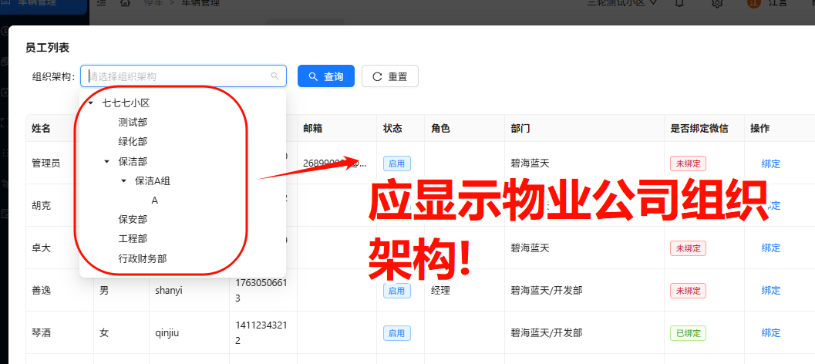
Task: Focus the 请选择组织架构 input field
Action: click(x=177, y=76)
